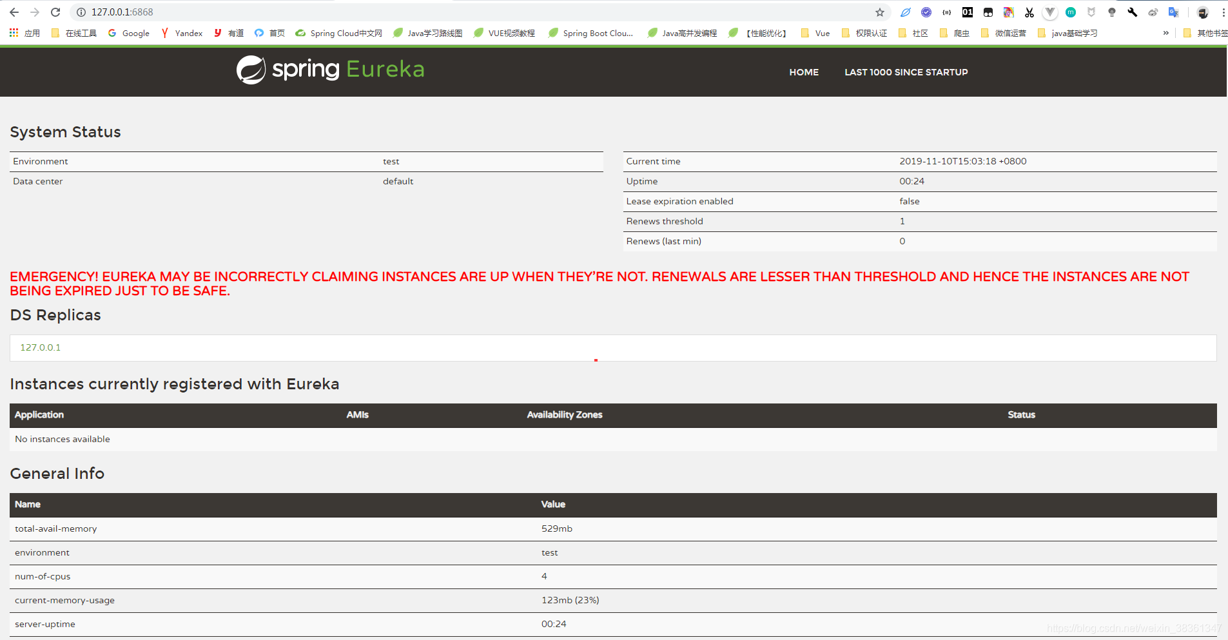Viewport: 1228px width, 640px height.
Task: Open the curly braces JSON extension
Action: (x=947, y=12)
